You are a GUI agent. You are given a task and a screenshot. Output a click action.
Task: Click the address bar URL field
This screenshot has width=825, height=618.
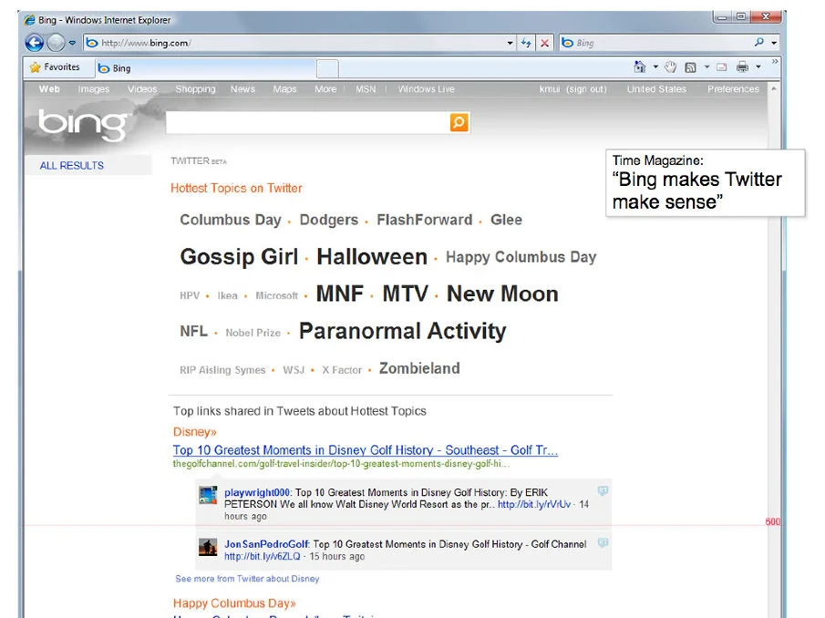click(294, 43)
